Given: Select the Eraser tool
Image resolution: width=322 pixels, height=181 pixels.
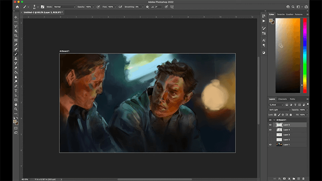Looking at the screenshot, I should [16, 68].
